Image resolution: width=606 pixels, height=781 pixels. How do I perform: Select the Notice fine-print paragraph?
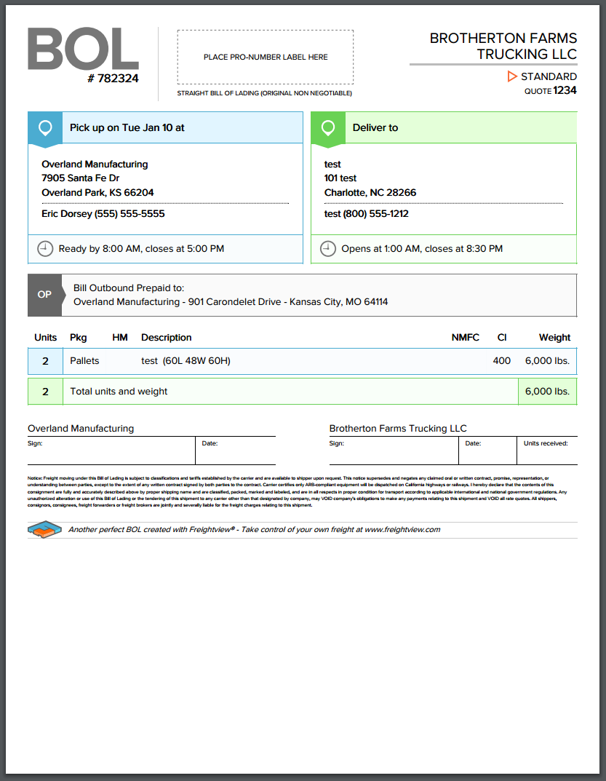click(298, 491)
